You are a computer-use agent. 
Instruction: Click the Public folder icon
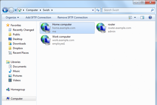(10, 34)
